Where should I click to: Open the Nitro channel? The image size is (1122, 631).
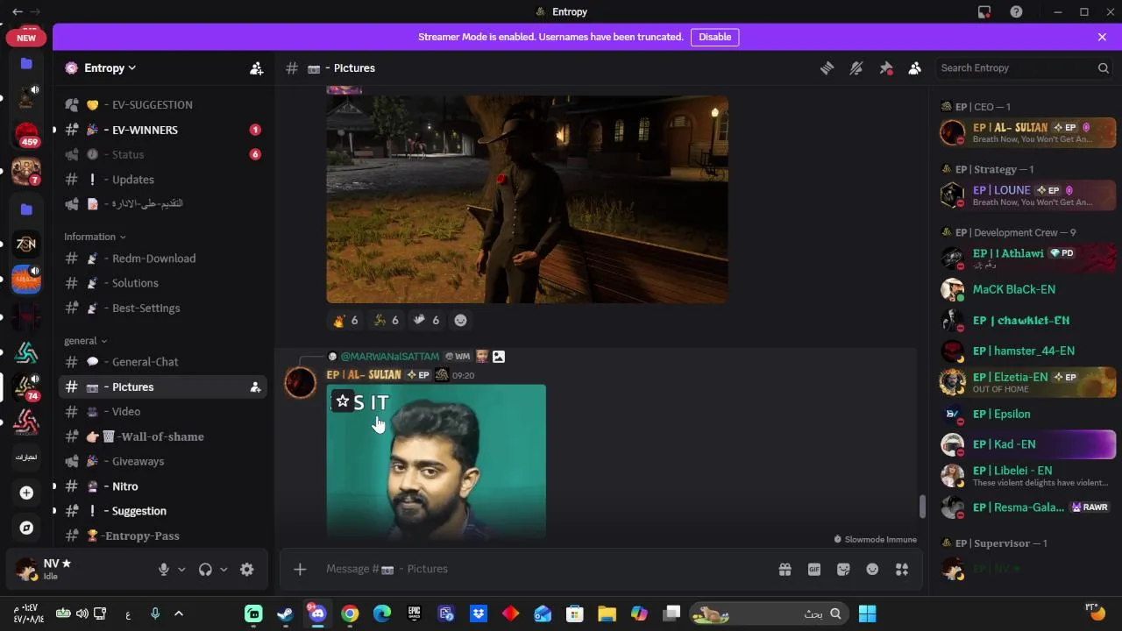pyautogui.click(x=163, y=486)
